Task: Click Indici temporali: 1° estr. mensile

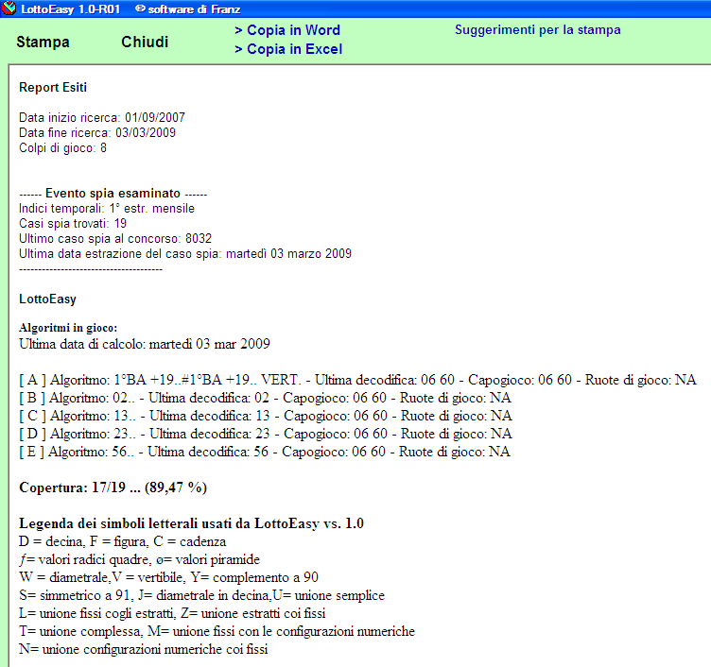Action: tap(107, 209)
